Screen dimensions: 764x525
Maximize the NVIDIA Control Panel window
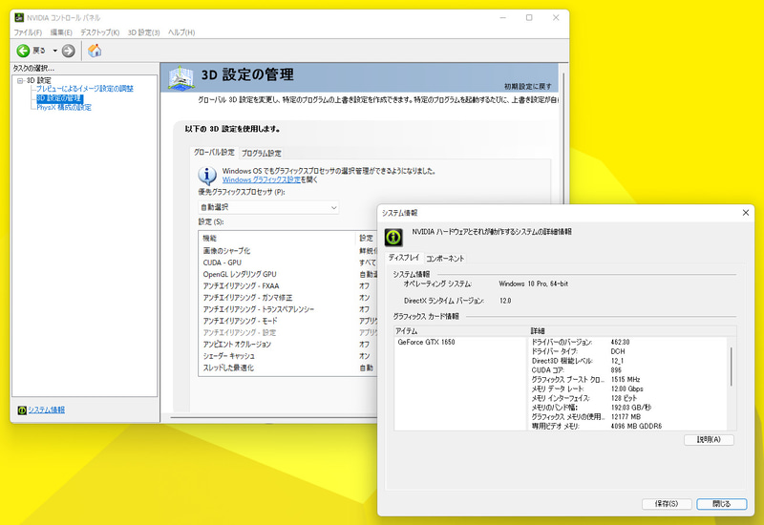click(529, 17)
